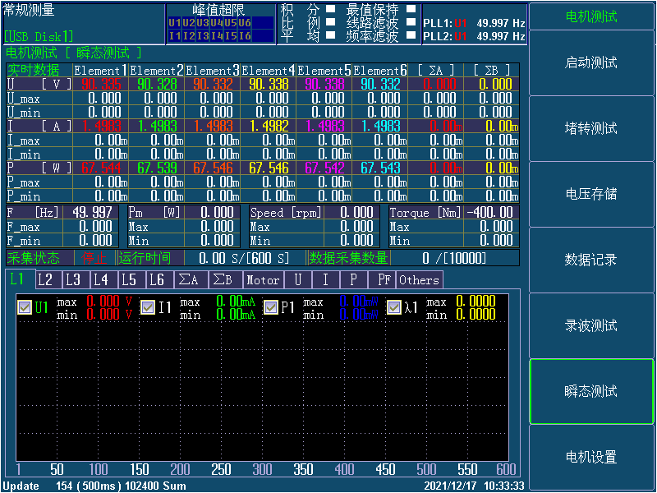Click the 电压存储 button
The height and width of the screenshot is (493, 657).
591,194
